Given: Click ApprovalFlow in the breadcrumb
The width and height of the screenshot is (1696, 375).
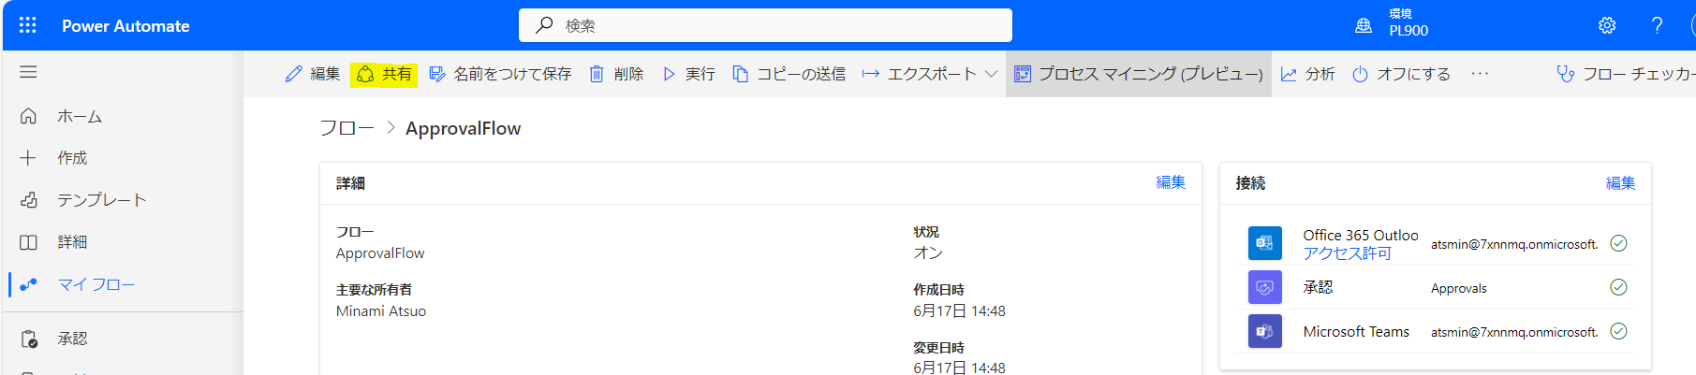Looking at the screenshot, I should 463,128.
